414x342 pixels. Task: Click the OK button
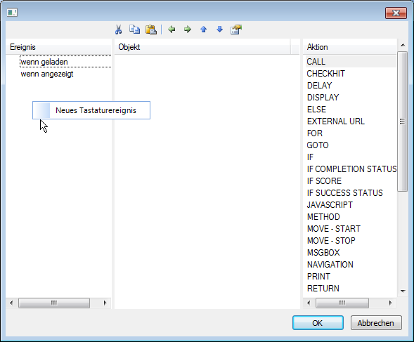point(318,323)
